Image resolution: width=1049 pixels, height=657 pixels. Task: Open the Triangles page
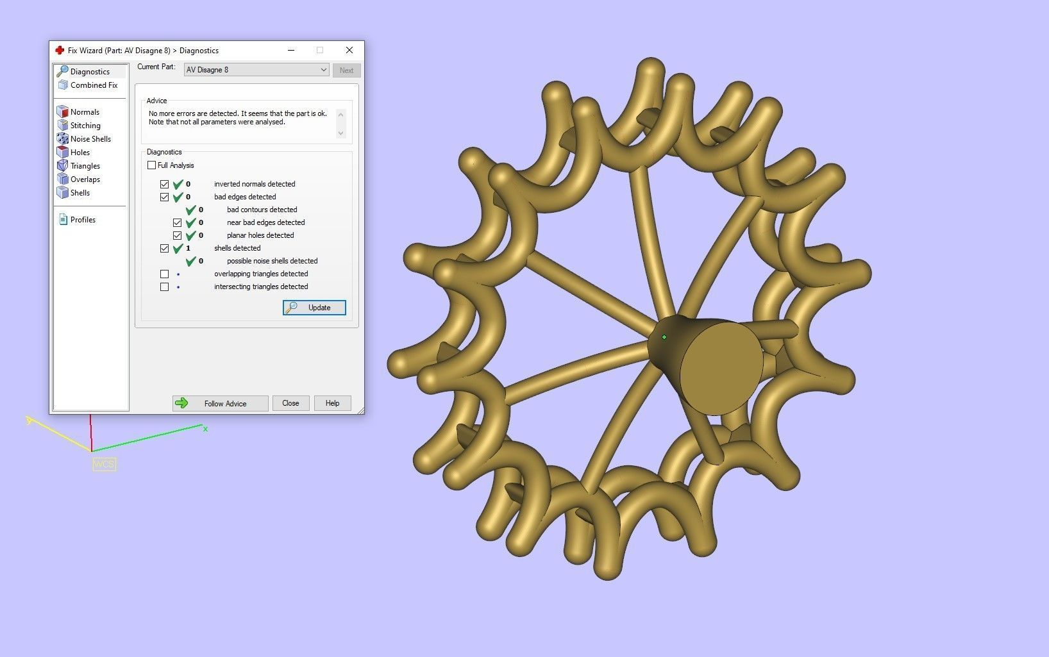85,165
